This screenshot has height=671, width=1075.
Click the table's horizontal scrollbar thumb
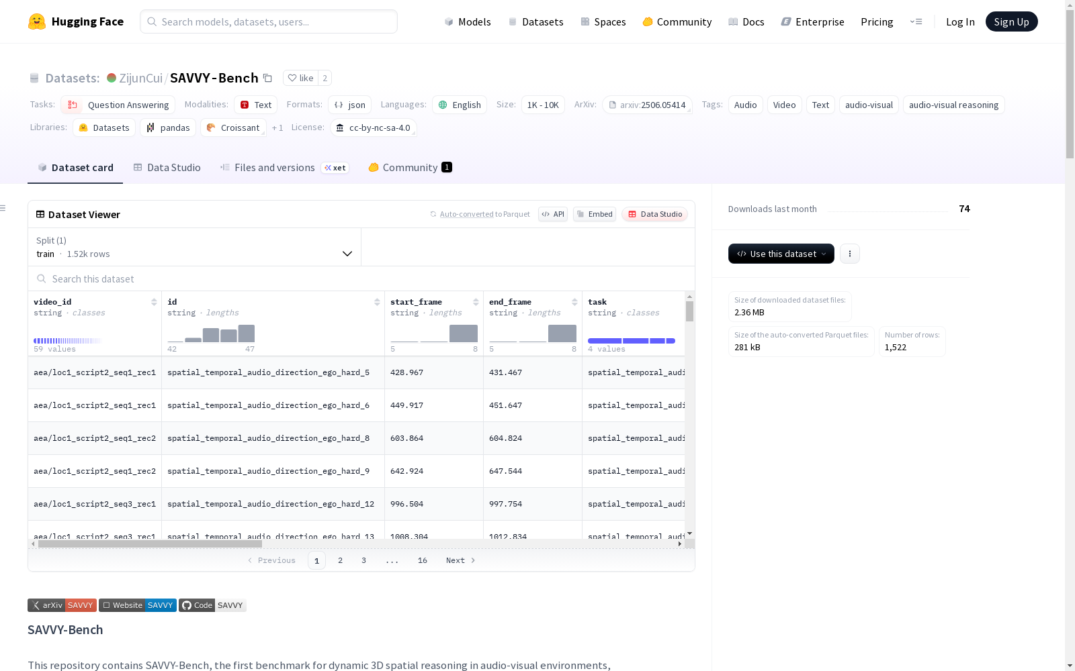[150, 544]
